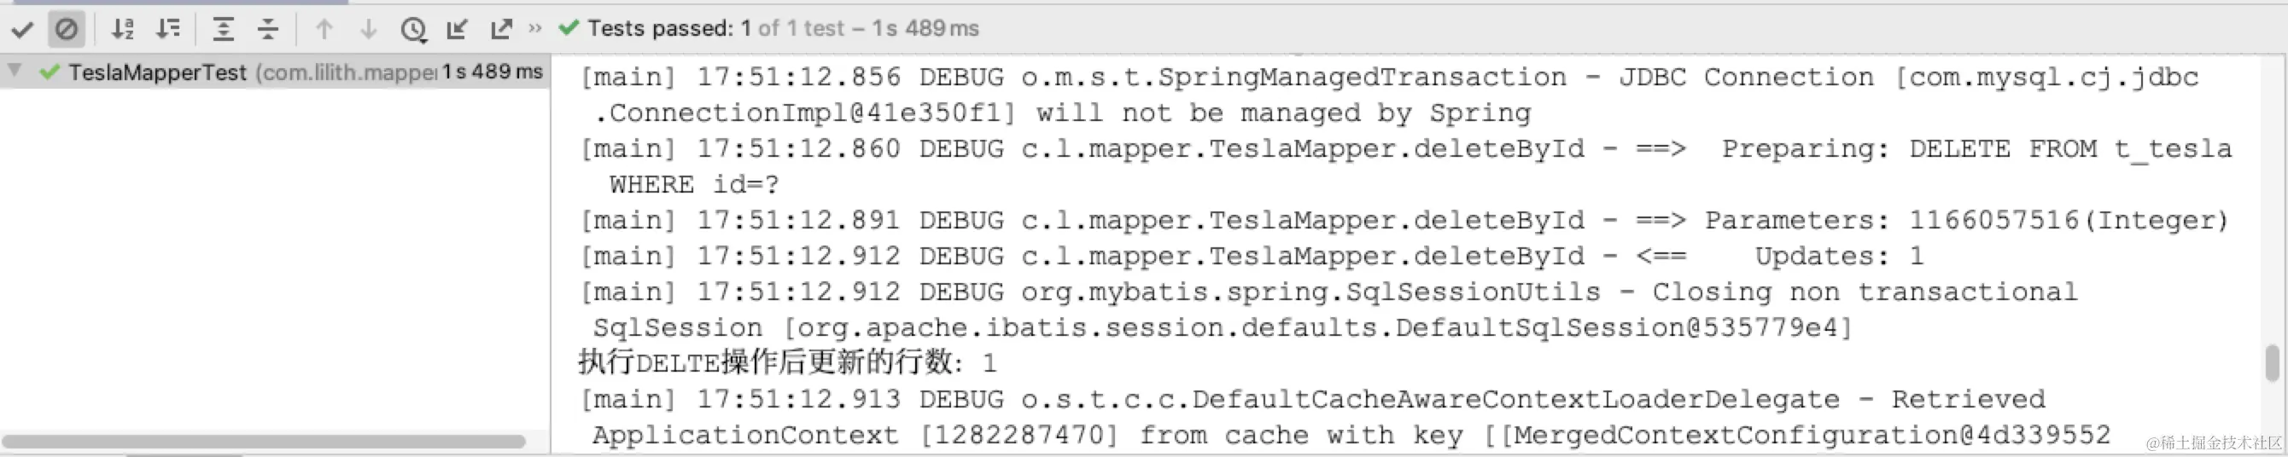Toggle the Show Ignored tests filter

pyautogui.click(x=67, y=29)
